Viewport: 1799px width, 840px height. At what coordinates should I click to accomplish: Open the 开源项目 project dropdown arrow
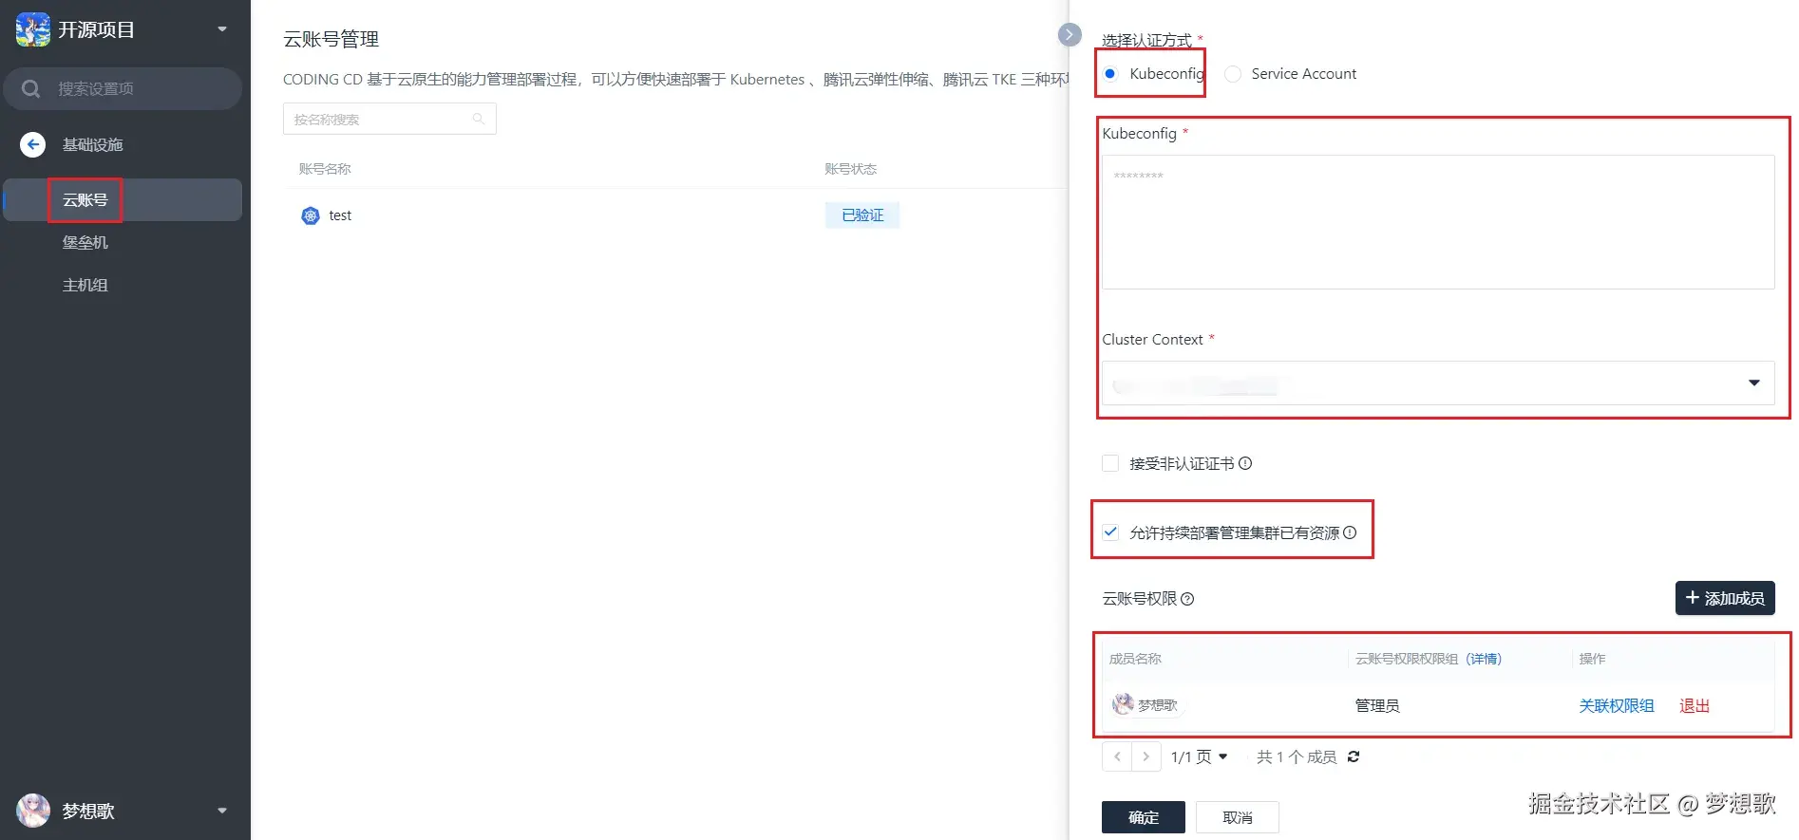tap(222, 29)
